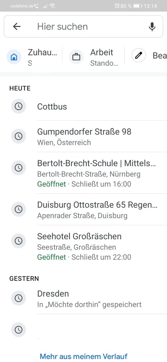Screen dimensions: 167x362
Task: Tap the back arrow in search bar
Action: coord(17,26)
